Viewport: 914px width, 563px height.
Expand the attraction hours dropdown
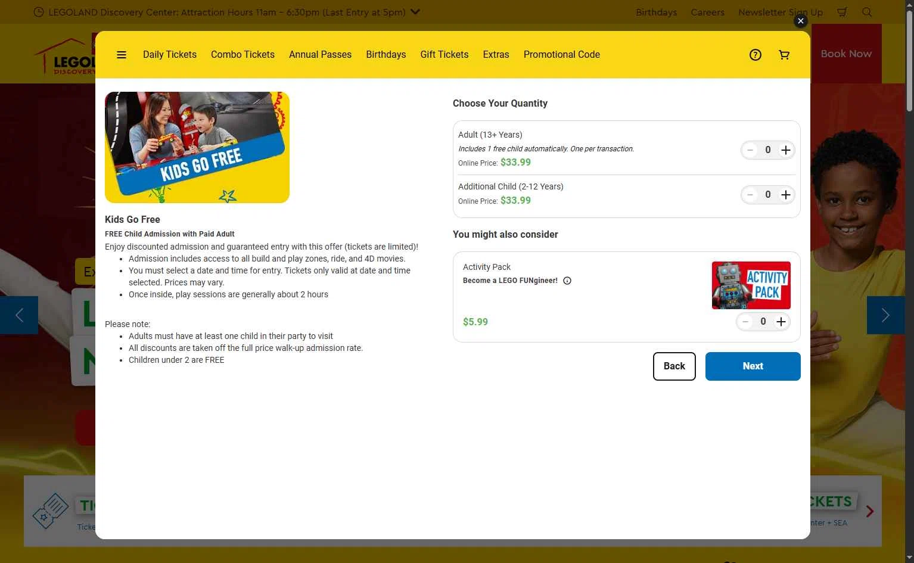point(415,12)
